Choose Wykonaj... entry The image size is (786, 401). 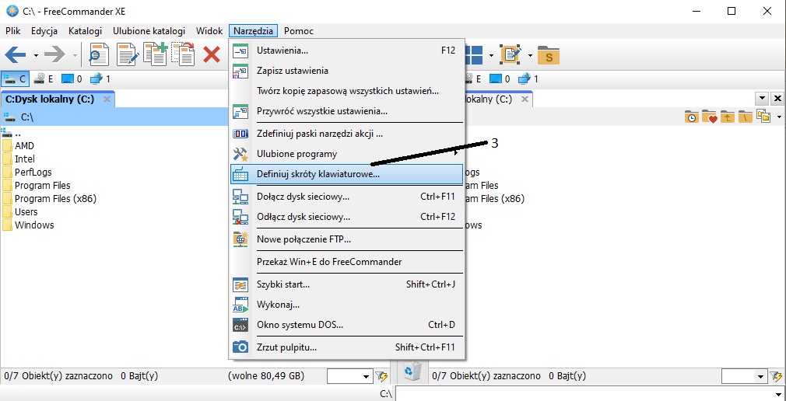[x=346, y=305]
